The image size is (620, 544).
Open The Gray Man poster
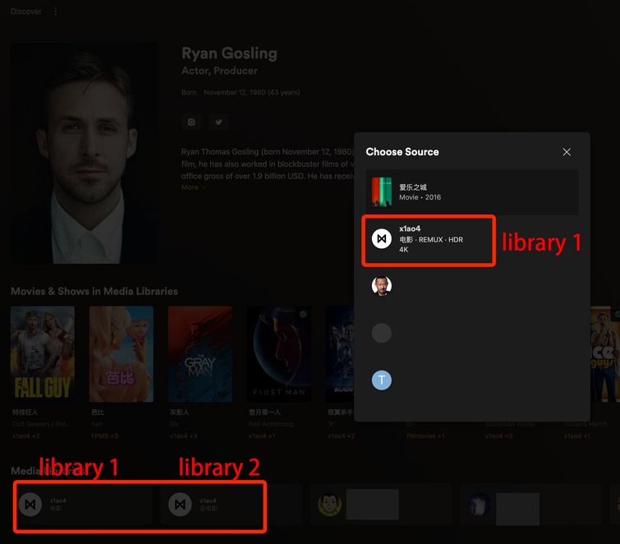point(200,354)
